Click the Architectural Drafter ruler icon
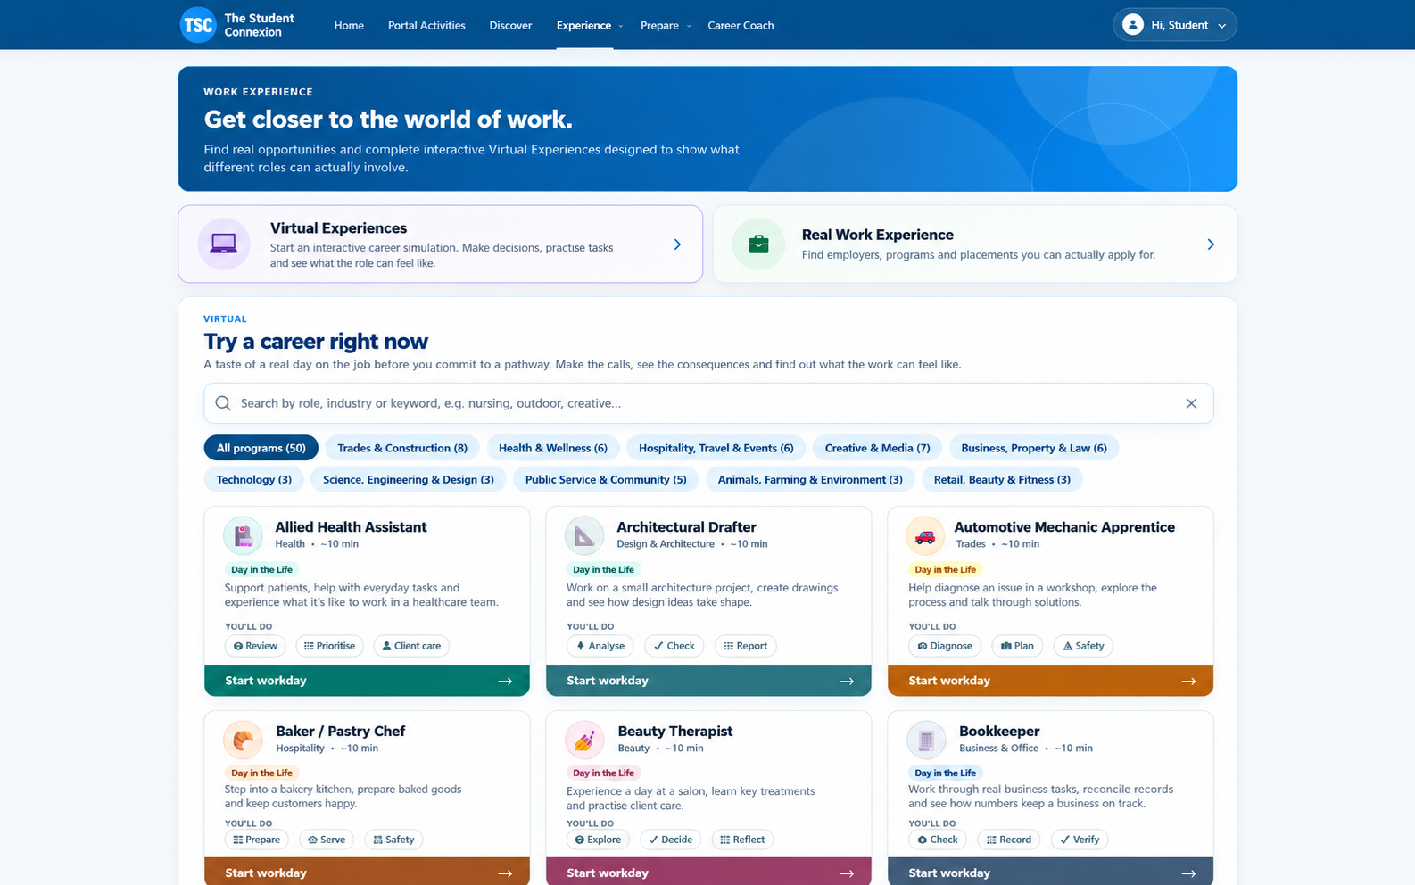This screenshot has width=1415, height=885. (x=584, y=536)
